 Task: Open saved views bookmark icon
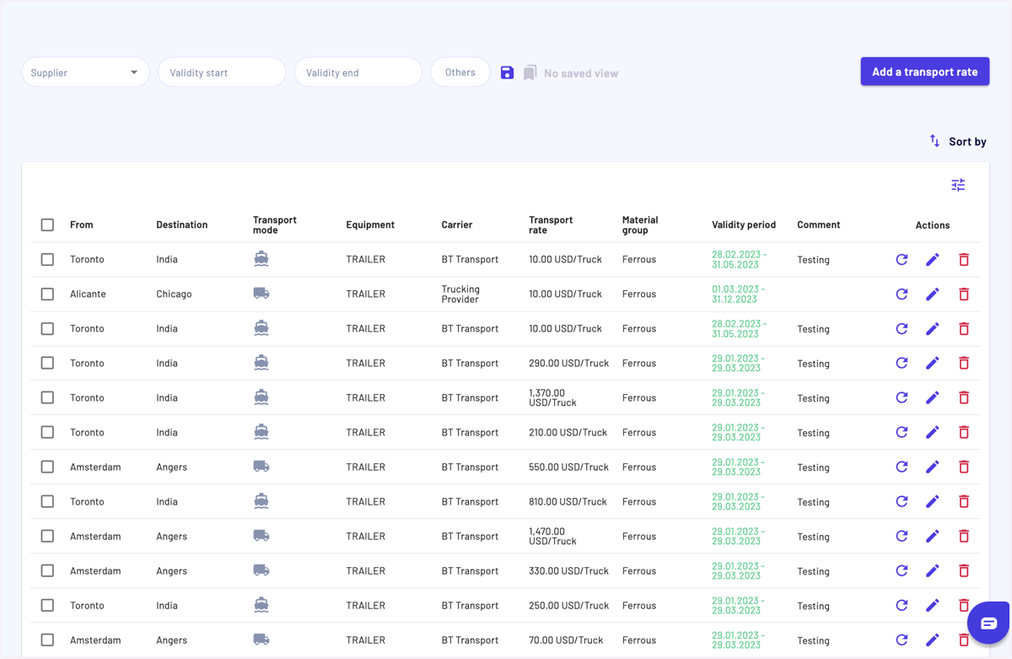tap(530, 73)
